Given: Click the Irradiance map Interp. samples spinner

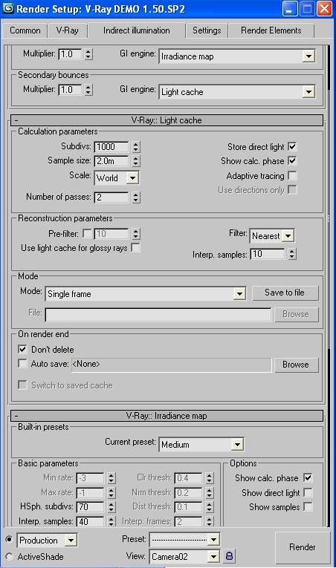Looking at the screenshot, I should pos(112,522).
